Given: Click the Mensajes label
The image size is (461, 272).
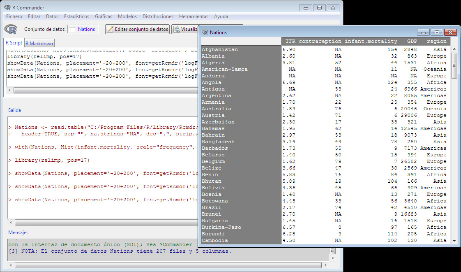Looking at the screenshot, I should 18,232.
